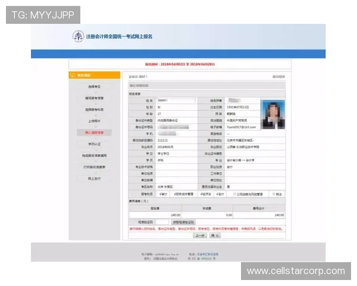Go to the 网上支付 step
Viewport: 357px width, 286px height.
[94, 178]
